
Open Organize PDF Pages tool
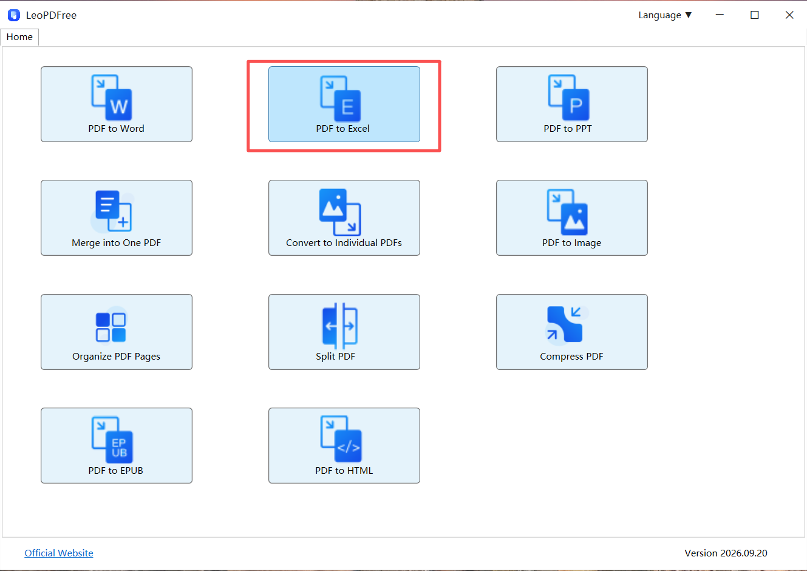(117, 332)
